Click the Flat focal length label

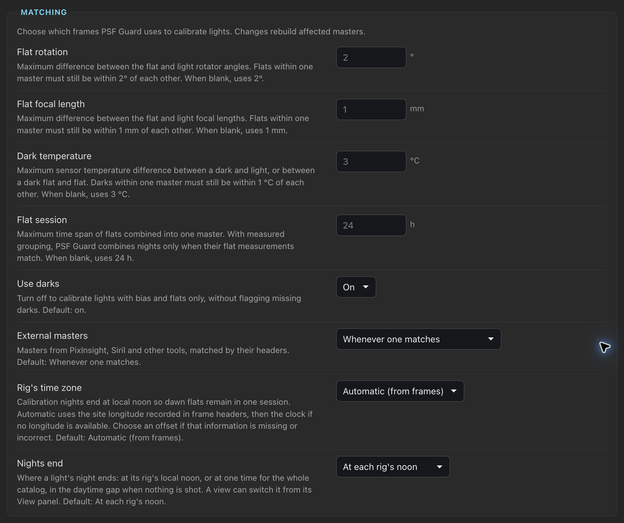tap(51, 104)
